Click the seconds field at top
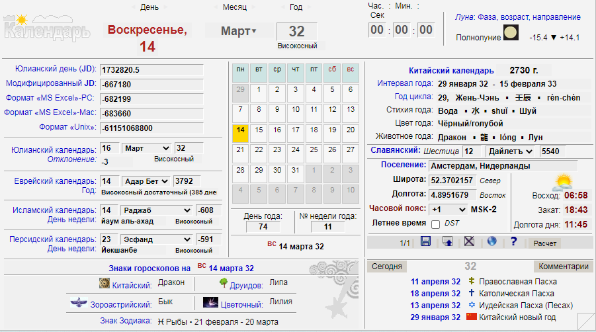The image size is (596, 332). click(425, 30)
